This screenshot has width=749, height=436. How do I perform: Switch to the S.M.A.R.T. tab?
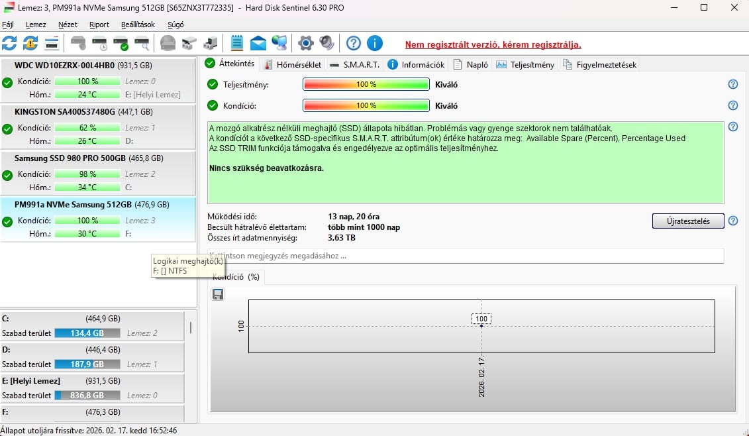click(354, 64)
